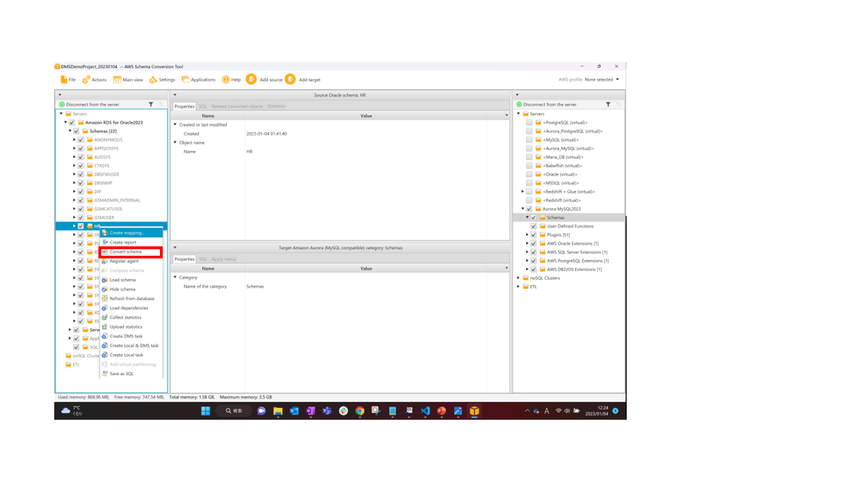Open the Actions toolbar menu
The width and height of the screenshot is (857, 482).
click(94, 80)
